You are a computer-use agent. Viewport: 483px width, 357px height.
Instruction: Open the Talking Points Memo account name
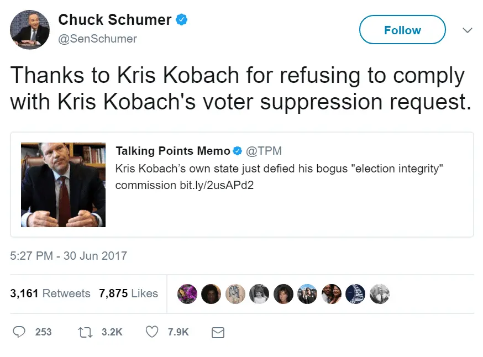coord(172,151)
